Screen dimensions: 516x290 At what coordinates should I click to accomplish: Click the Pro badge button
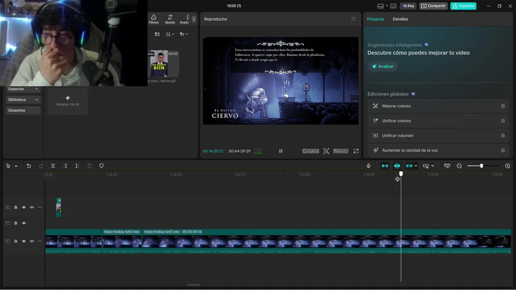(x=408, y=6)
